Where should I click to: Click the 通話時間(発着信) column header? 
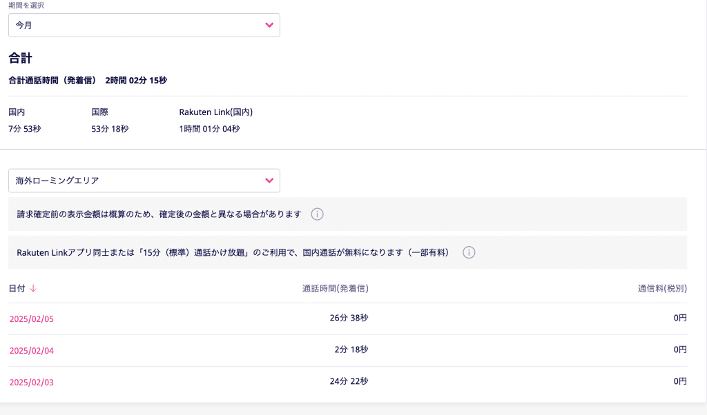pos(335,289)
